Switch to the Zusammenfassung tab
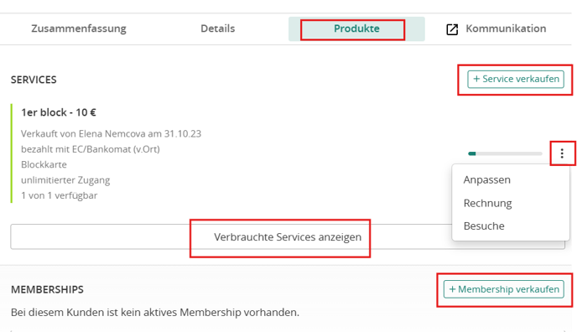Viewport: 577px width, 332px height. click(x=79, y=29)
